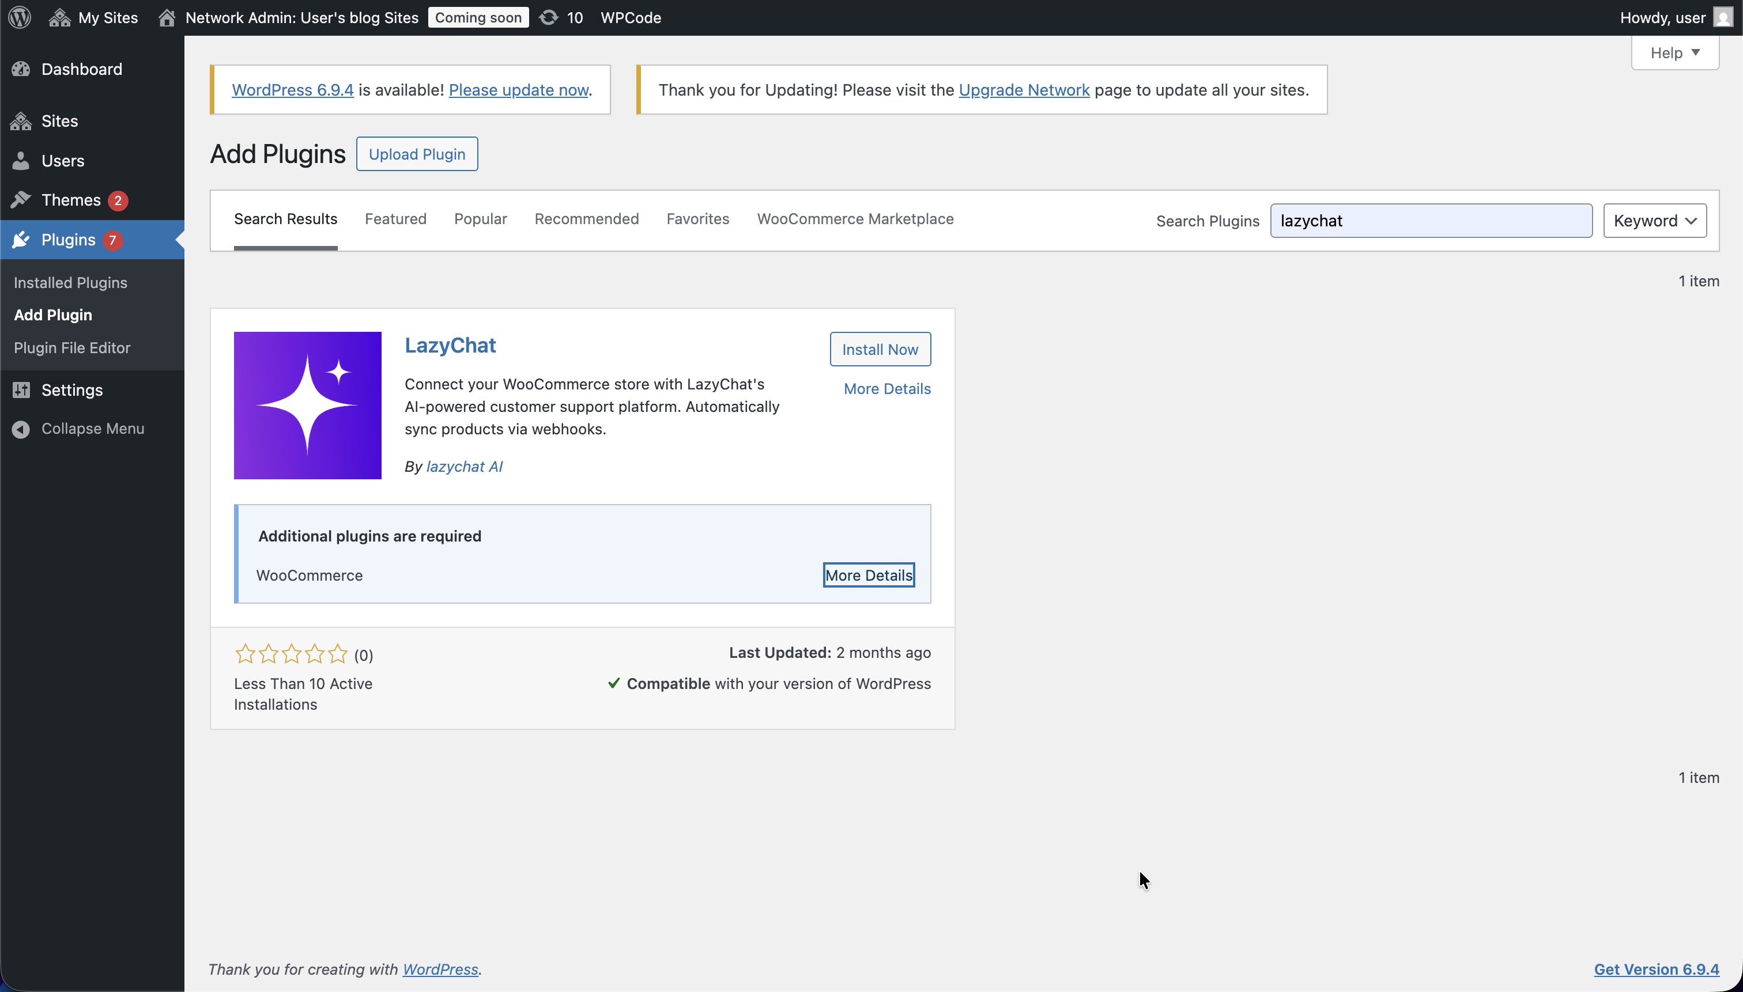Open More Details for WooCommerce requirement
Screen dimensions: 1743x992
tap(867, 575)
